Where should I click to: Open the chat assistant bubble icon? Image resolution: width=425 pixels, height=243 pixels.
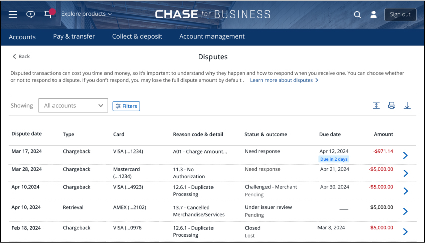pos(30,14)
